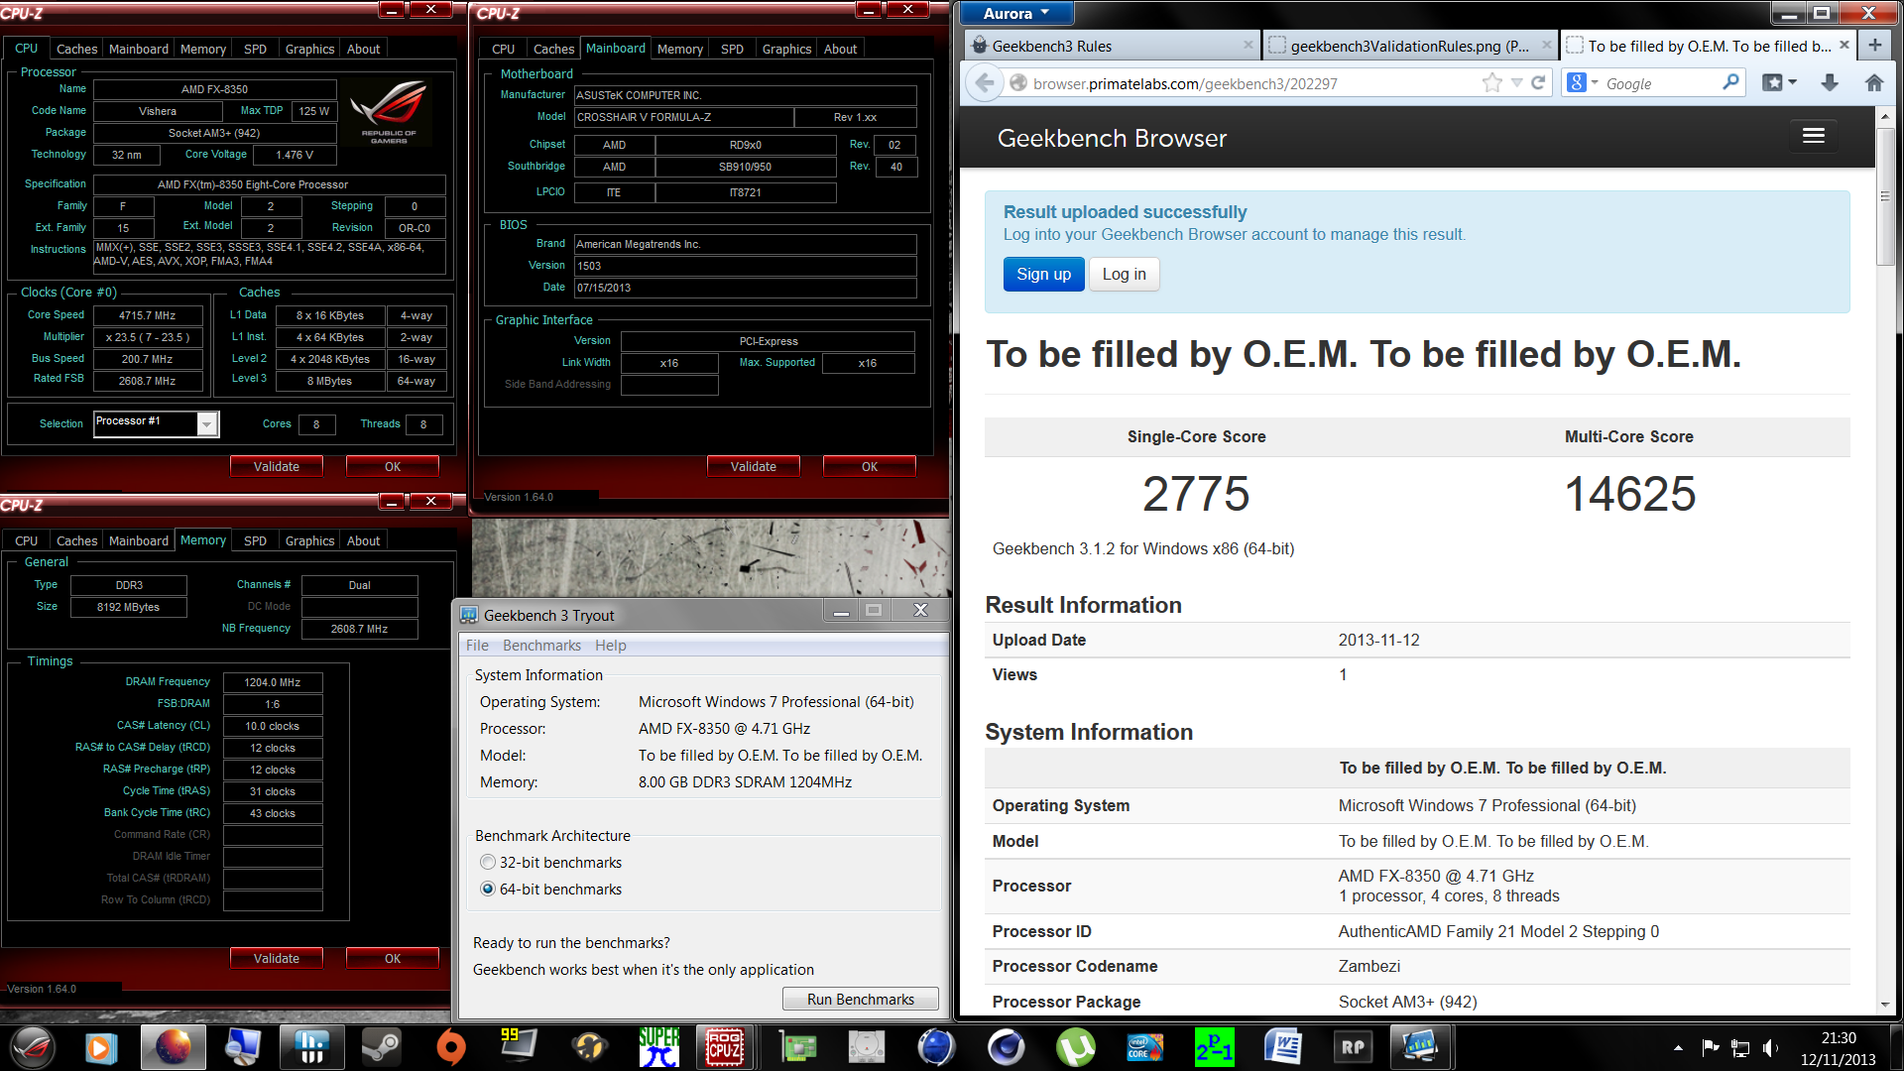Viewport: 1904px width, 1071px height.
Task: Launch Microsoft Word from the taskbar
Action: pyautogui.click(x=1283, y=1047)
